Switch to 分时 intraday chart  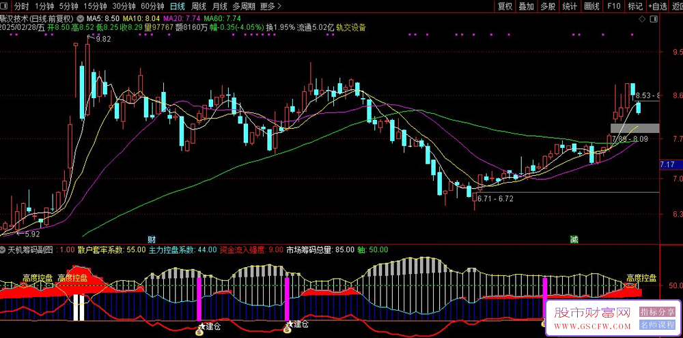click(x=21, y=6)
